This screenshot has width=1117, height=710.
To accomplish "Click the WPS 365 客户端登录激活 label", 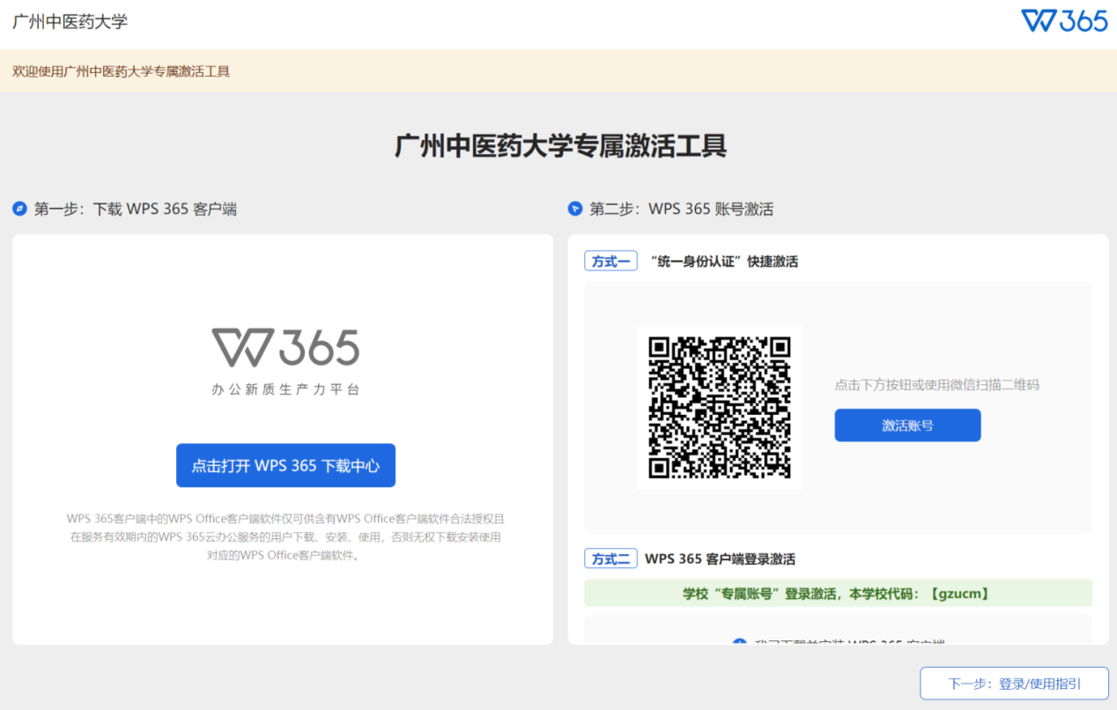I will (x=720, y=558).
